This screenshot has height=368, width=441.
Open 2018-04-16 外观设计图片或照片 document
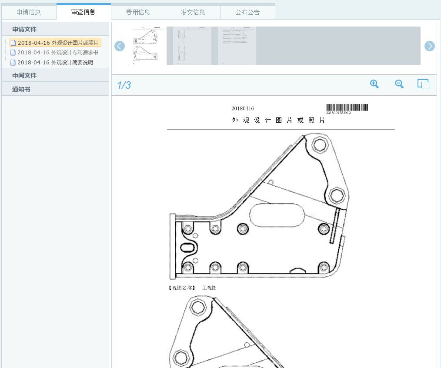click(x=55, y=43)
